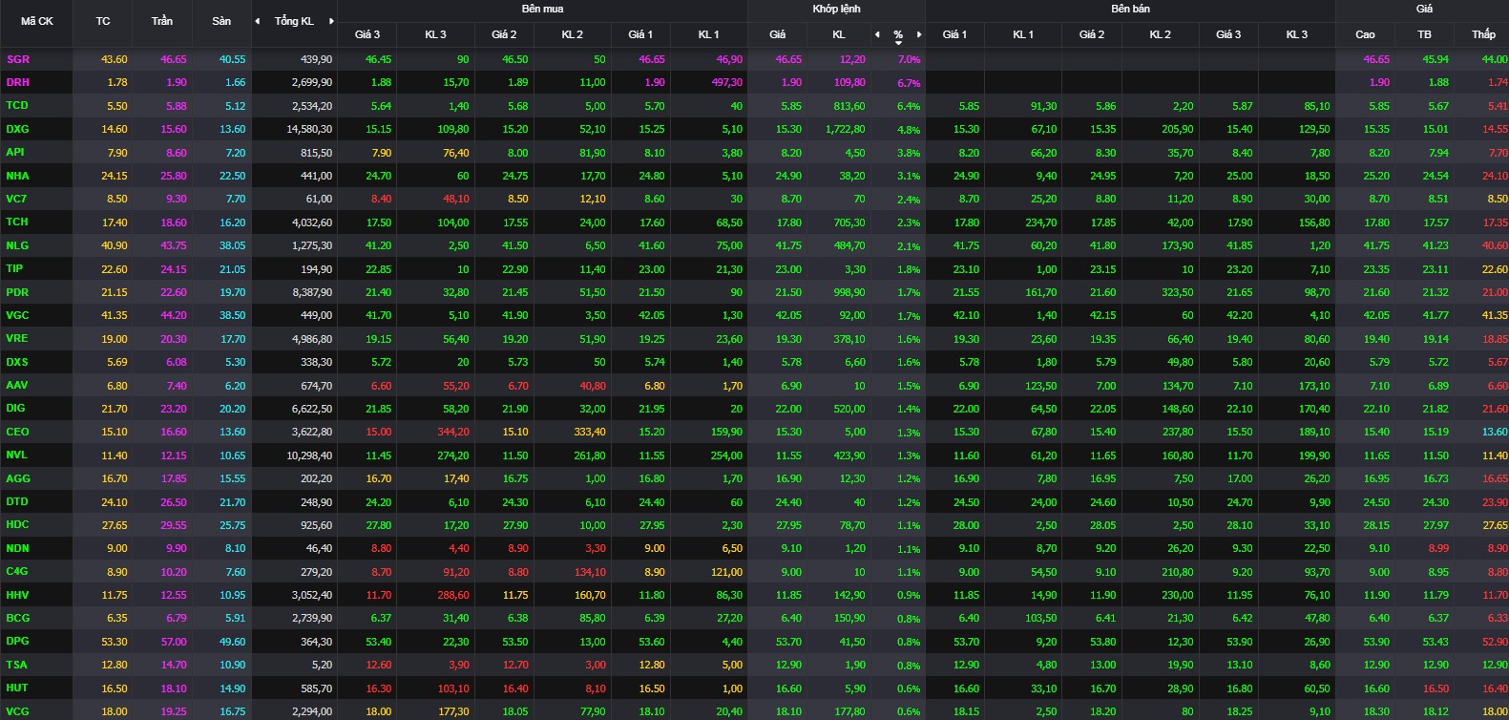The height and width of the screenshot is (720, 1509).
Task: Click NLG reference price 40.90
Action: [114, 245]
